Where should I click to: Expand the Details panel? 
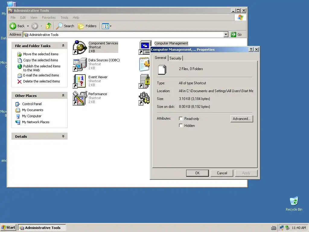63,136
